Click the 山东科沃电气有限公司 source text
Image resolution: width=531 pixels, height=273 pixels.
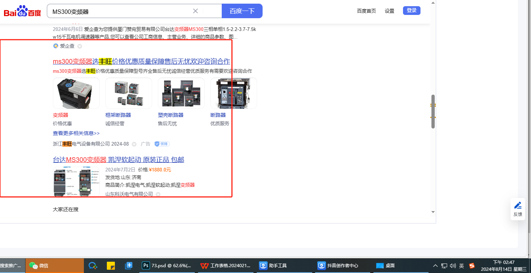tap(129, 194)
